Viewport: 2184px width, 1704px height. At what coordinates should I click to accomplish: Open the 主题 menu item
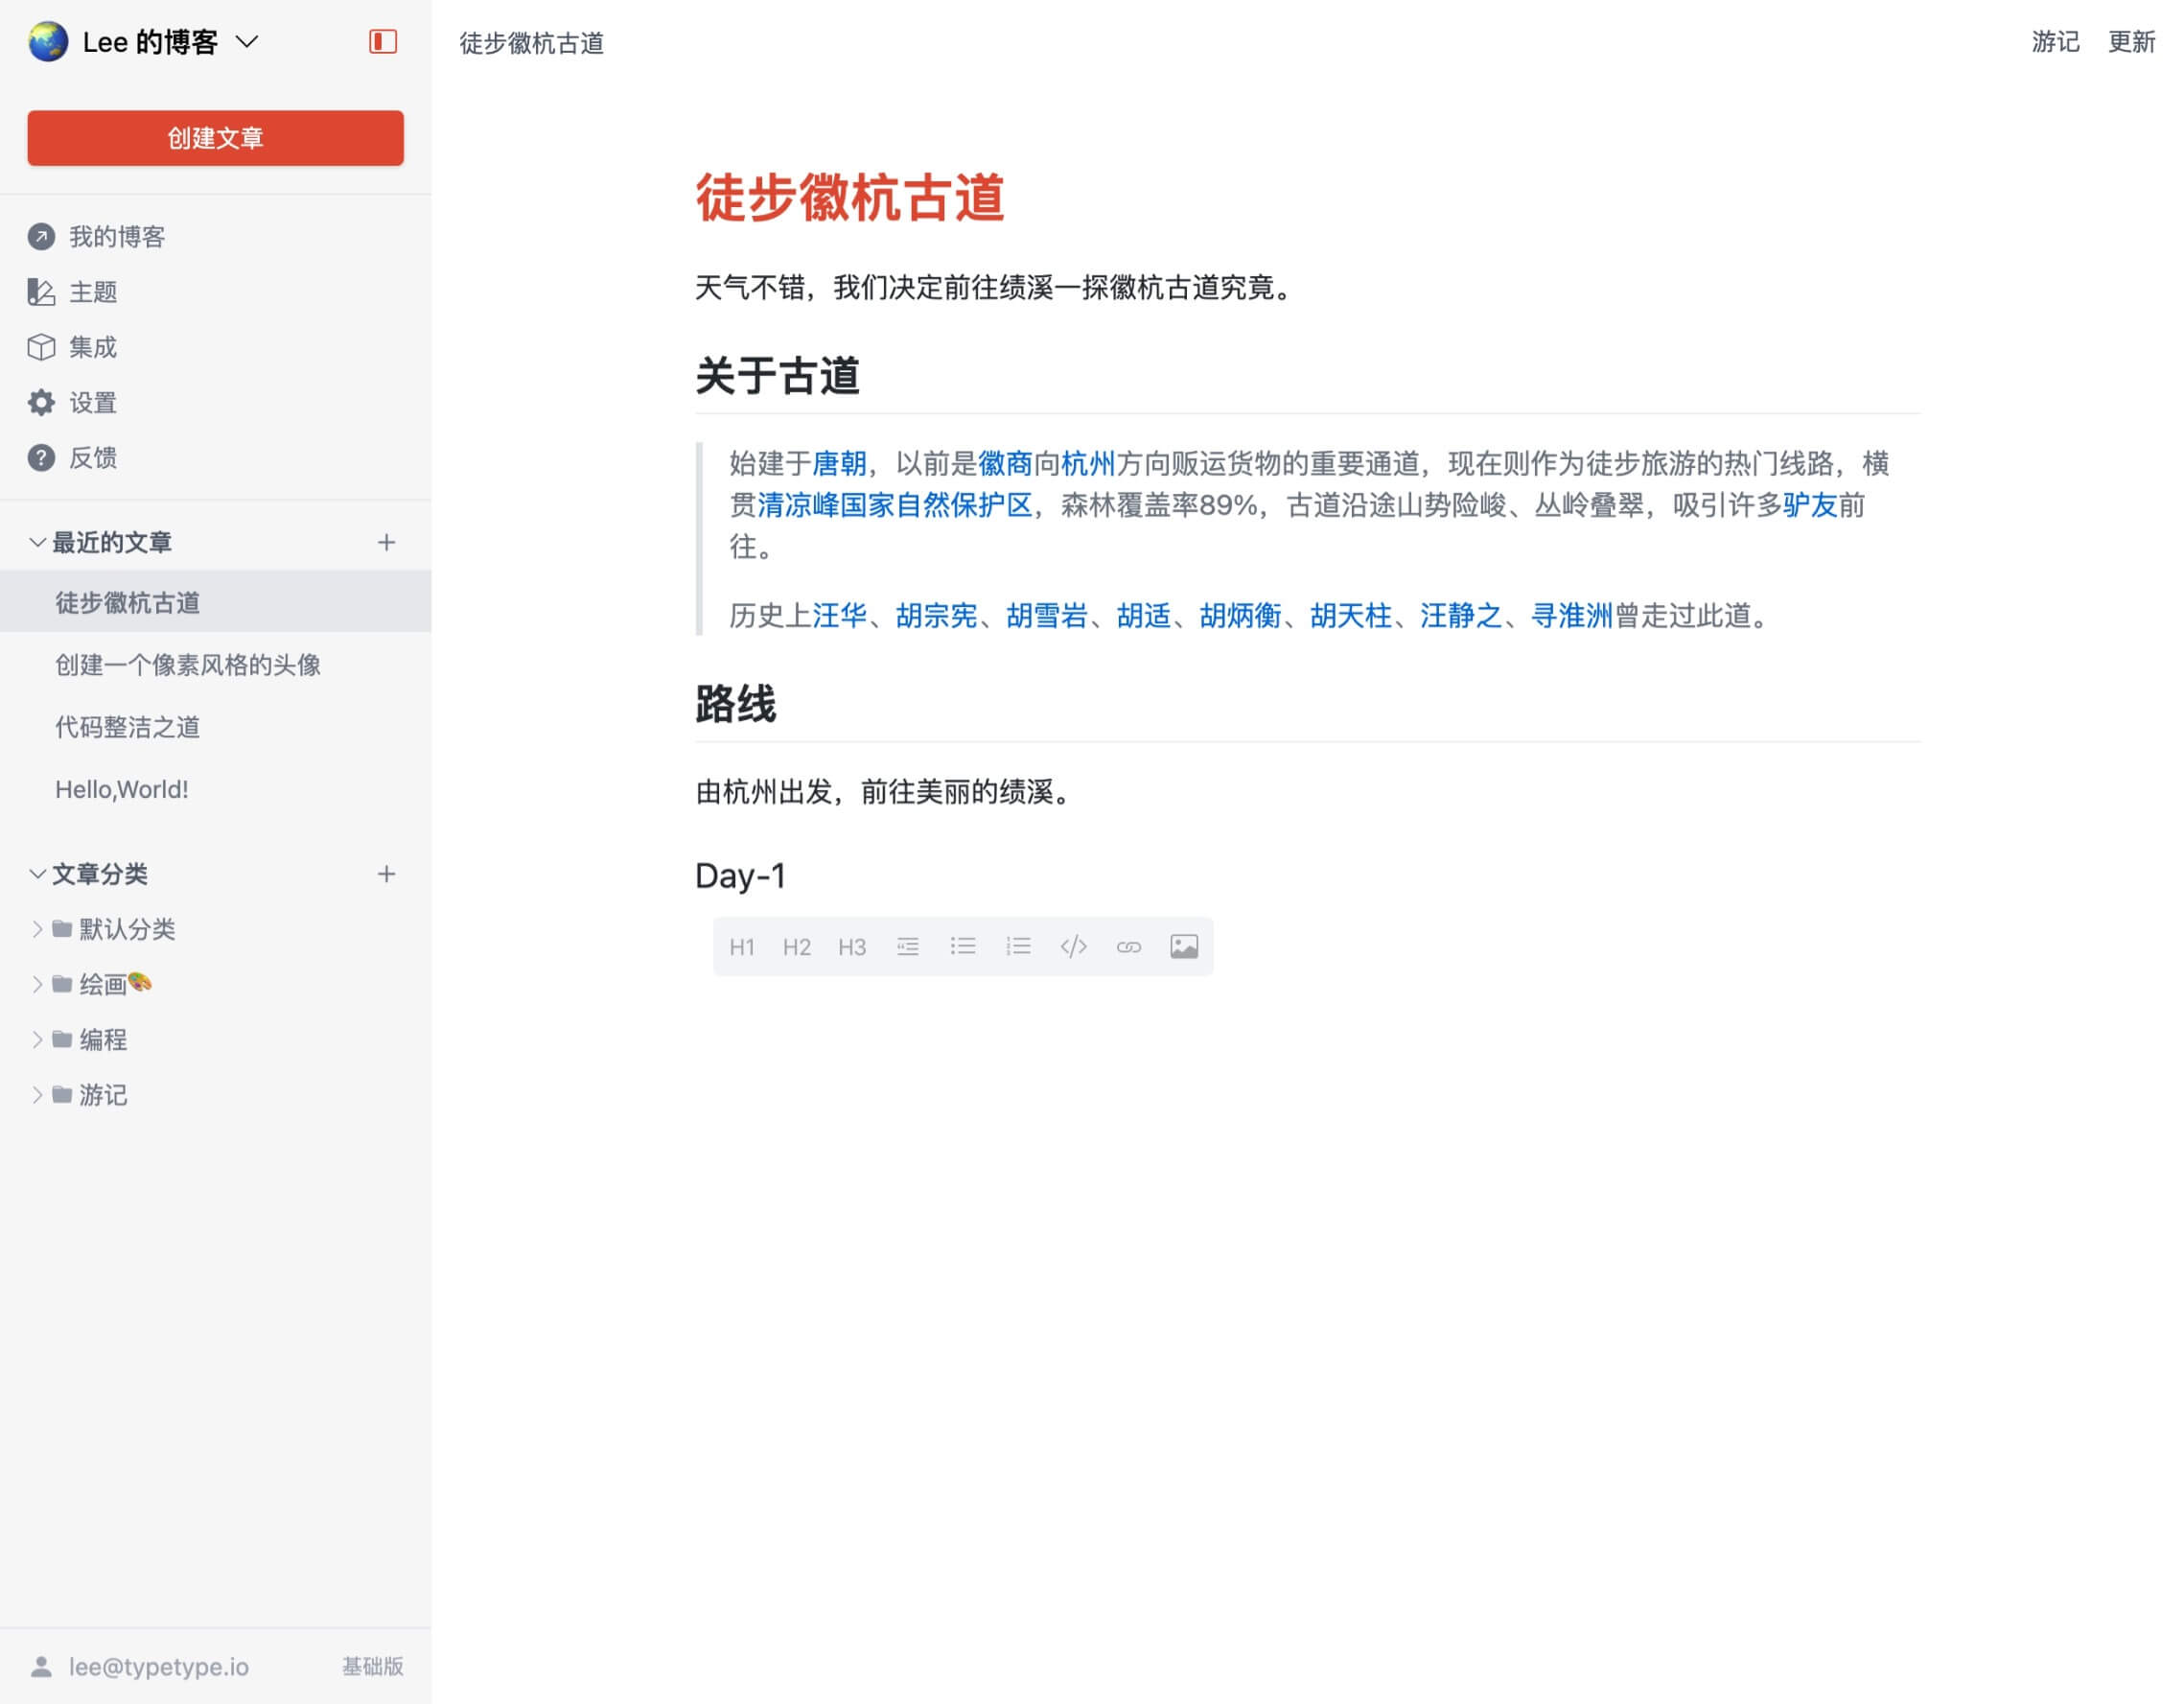tap(92, 292)
